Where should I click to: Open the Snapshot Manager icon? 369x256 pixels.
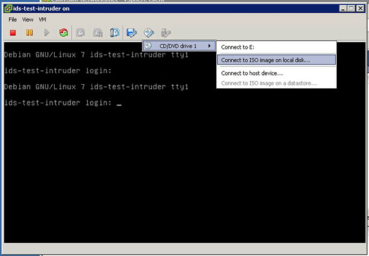click(115, 32)
